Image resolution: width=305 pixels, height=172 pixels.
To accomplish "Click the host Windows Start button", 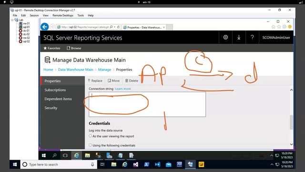I will [x=15, y=164].
